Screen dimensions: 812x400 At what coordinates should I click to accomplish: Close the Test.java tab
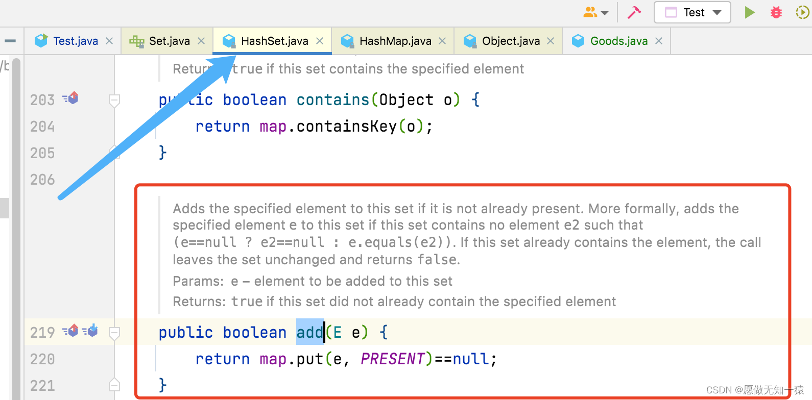pyautogui.click(x=109, y=41)
